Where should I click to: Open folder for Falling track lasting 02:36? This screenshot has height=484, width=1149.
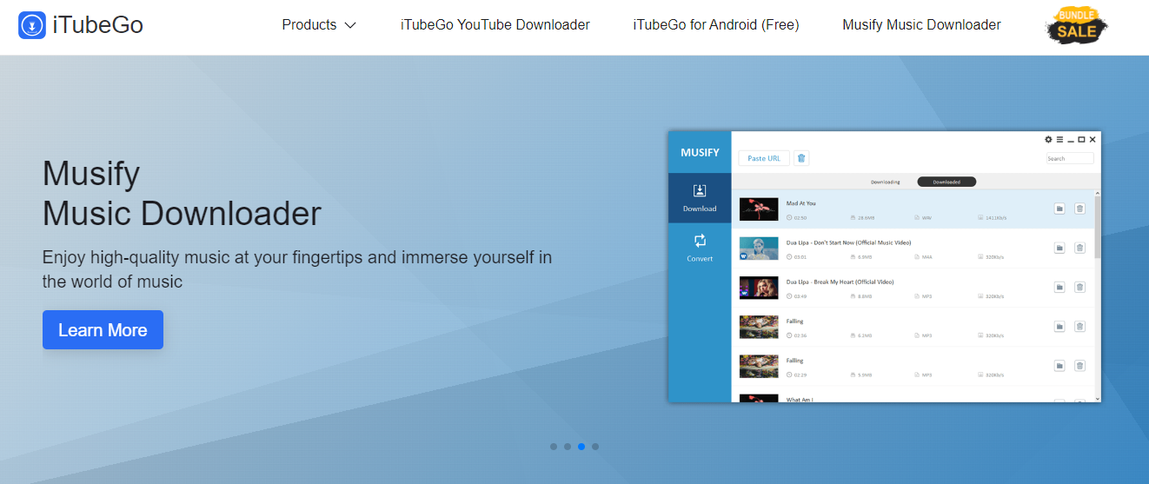pos(1059,326)
